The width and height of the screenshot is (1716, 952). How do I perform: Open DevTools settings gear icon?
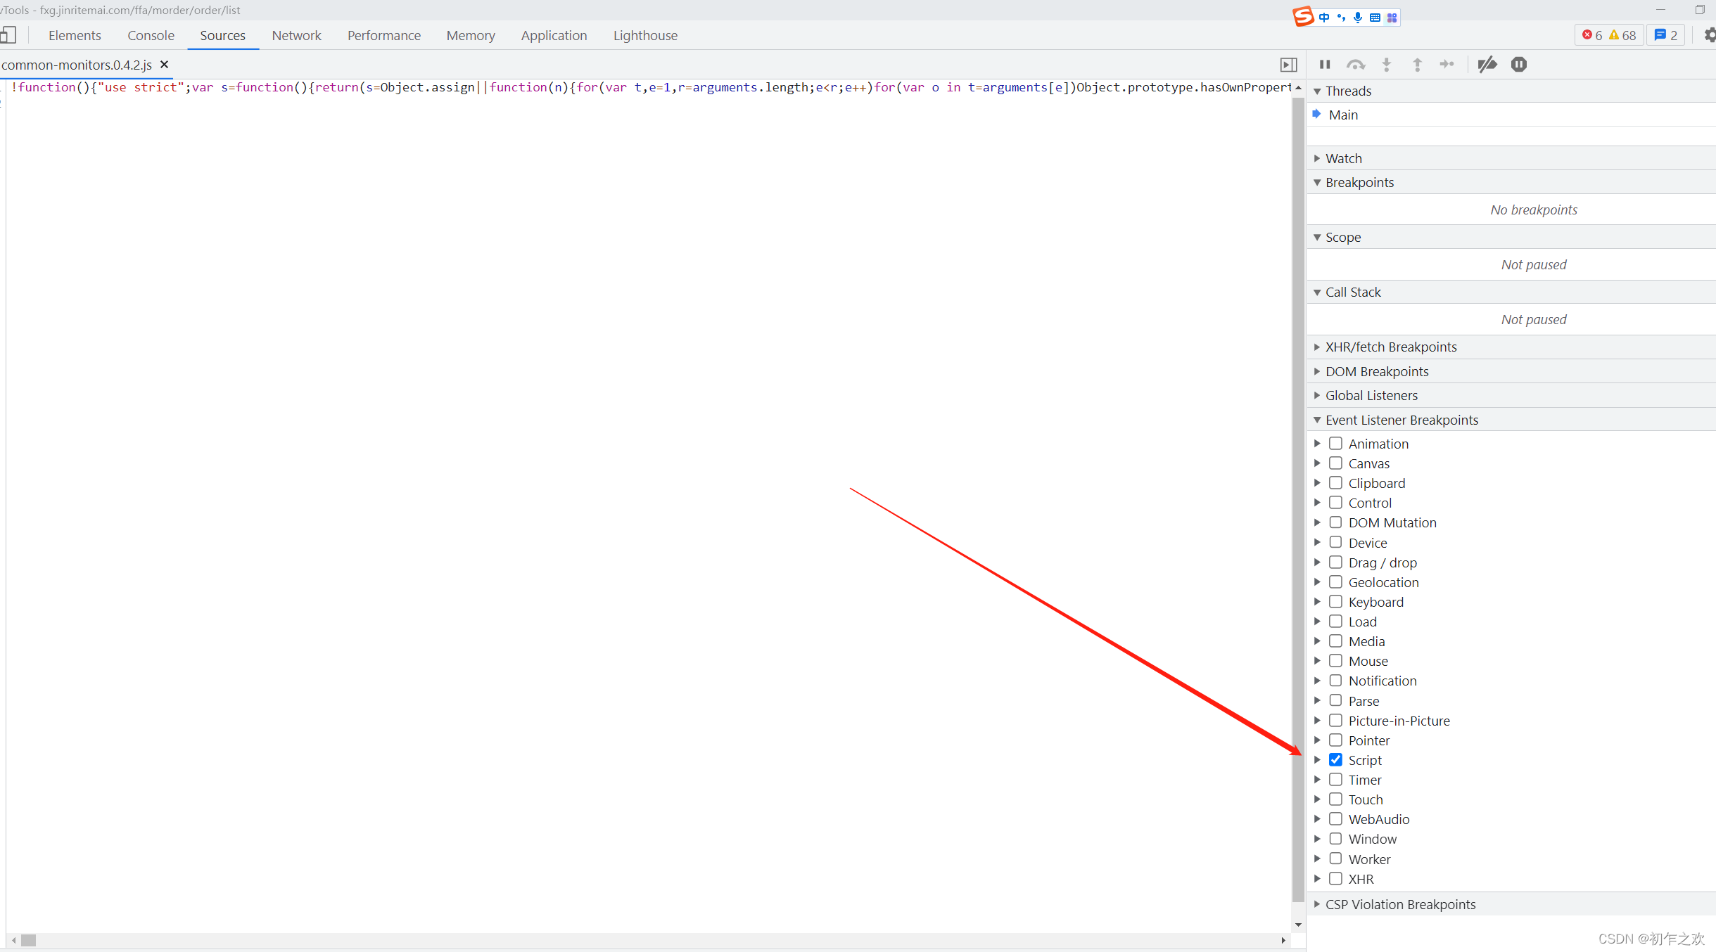click(x=1710, y=35)
